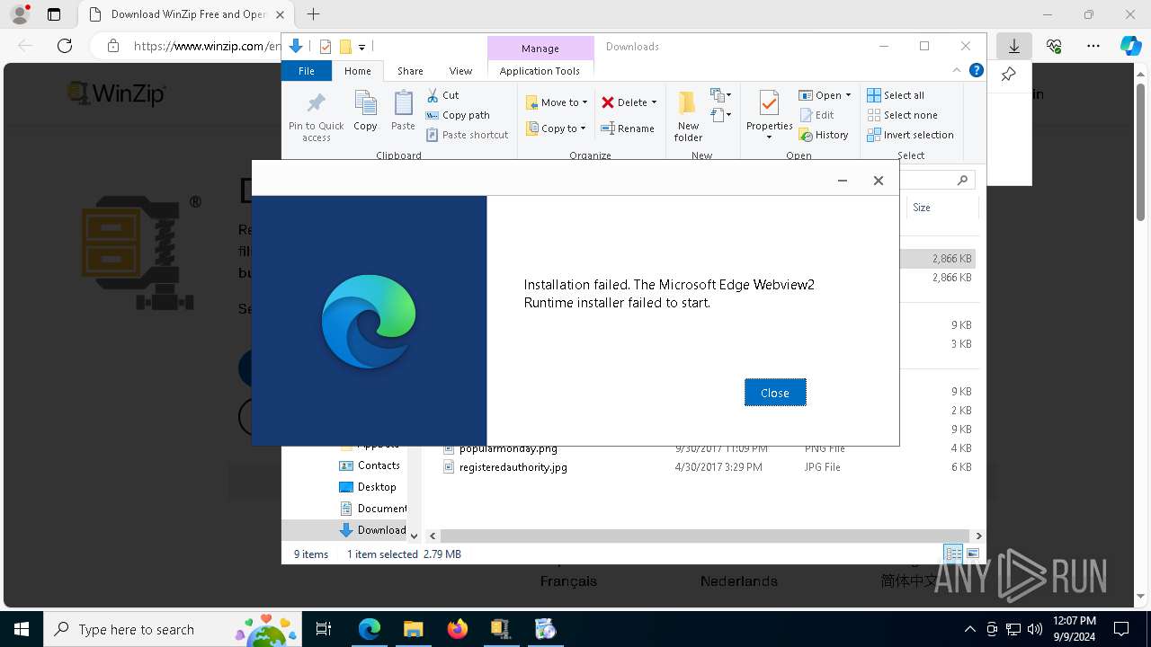The height and width of the screenshot is (647, 1151).
Task: Open a new Edge tab
Action: [x=313, y=14]
